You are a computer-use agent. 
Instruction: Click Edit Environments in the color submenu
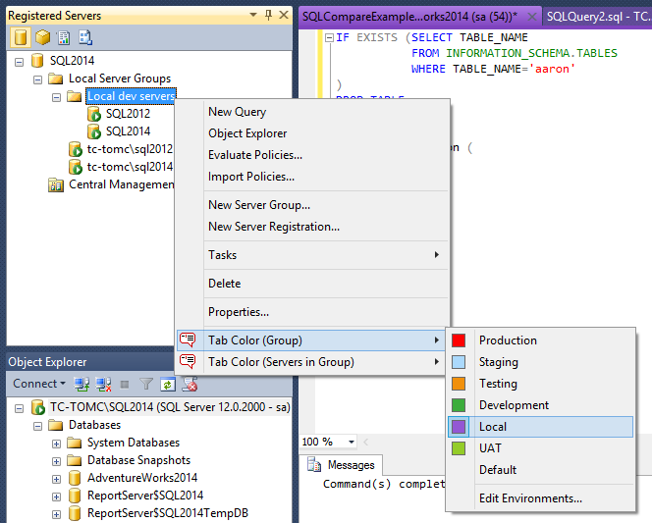(x=530, y=497)
